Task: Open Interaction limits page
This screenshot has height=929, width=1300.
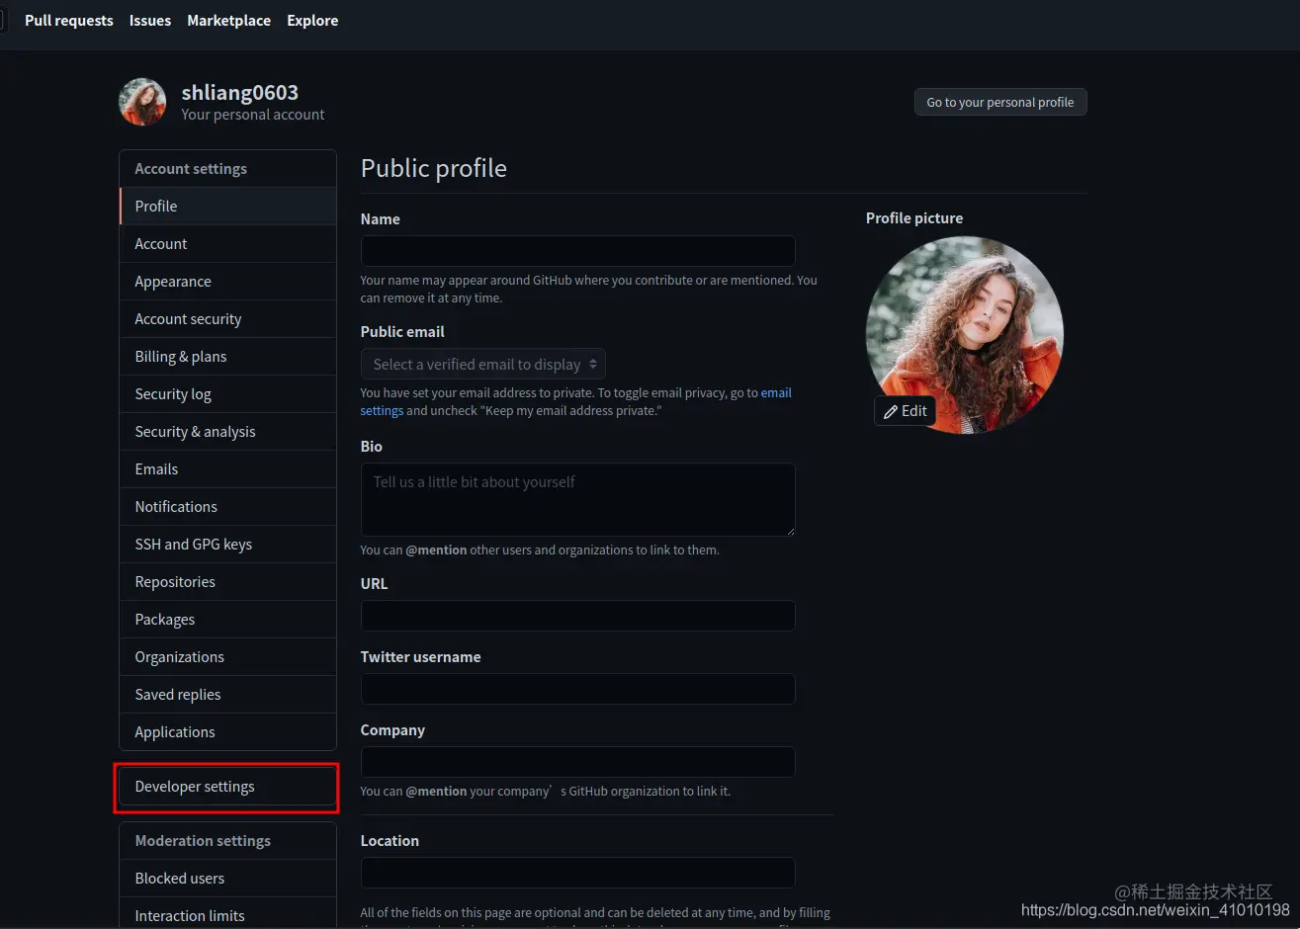Action: tap(227, 915)
